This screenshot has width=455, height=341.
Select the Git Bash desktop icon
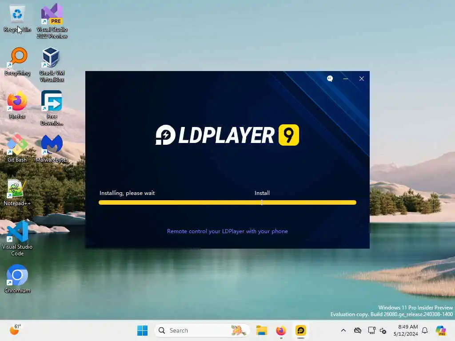tap(17, 148)
